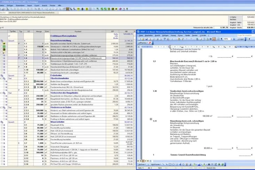Tick the left checkbox on row 3.7
Screen dimensions: 255x170
[x=2, y=143]
